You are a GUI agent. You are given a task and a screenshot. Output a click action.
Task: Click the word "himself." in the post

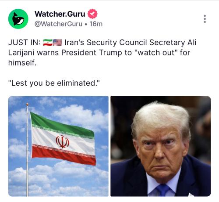click(22, 63)
